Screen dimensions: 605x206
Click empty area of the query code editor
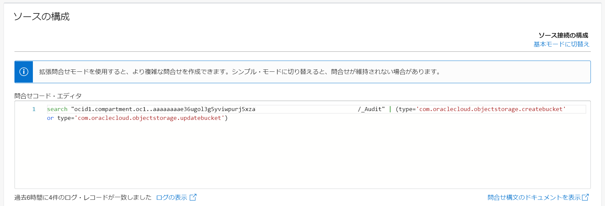[296, 154]
